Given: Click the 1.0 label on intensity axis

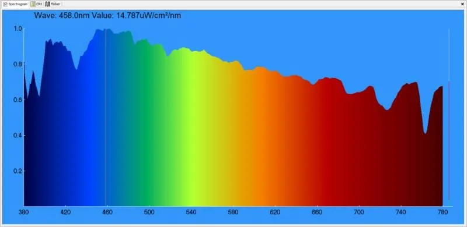Looking at the screenshot, I should point(18,29).
